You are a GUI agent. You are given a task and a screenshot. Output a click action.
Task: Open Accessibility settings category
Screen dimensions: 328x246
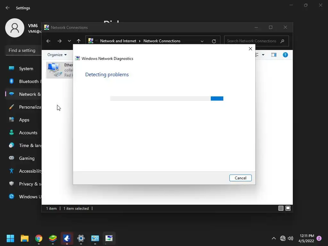point(23,171)
